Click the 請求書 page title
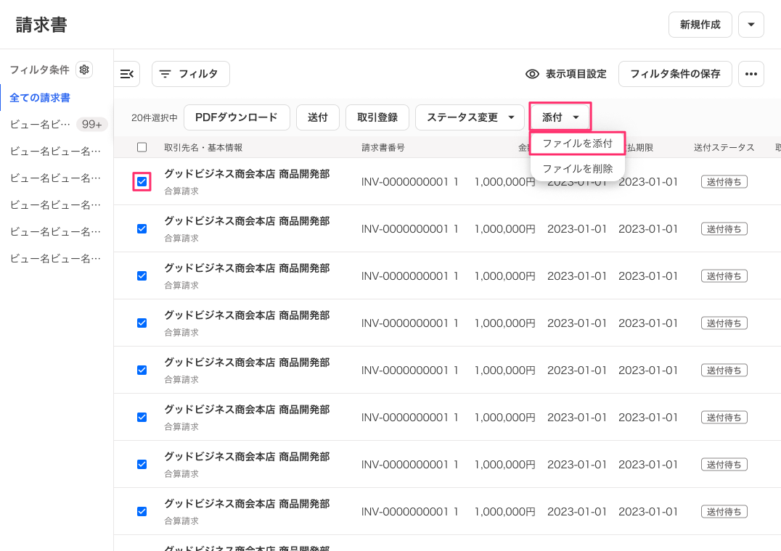The height and width of the screenshot is (551, 781). click(x=41, y=25)
